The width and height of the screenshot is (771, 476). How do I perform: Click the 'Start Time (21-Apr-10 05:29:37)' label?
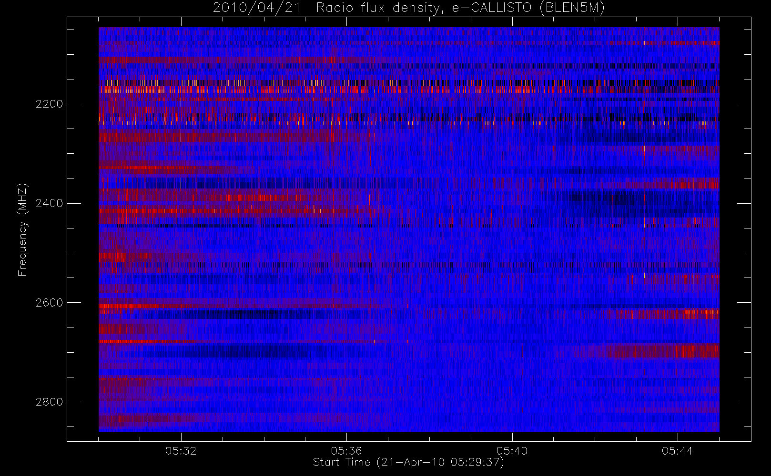coord(408,462)
